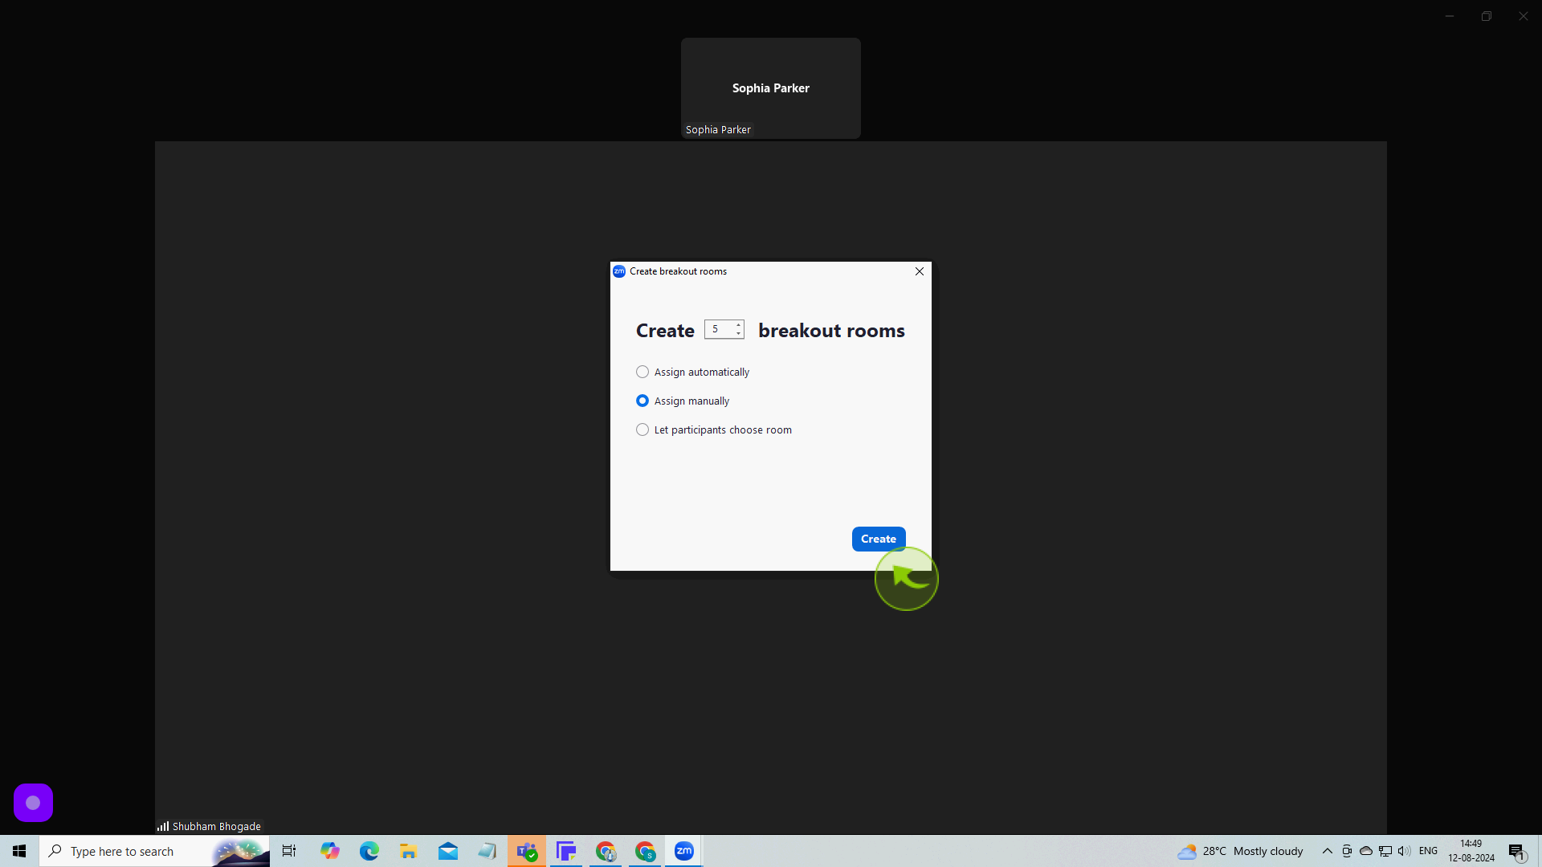Click the mail app icon in taskbar
Viewport: 1542px width, 867px height.
[x=447, y=851]
